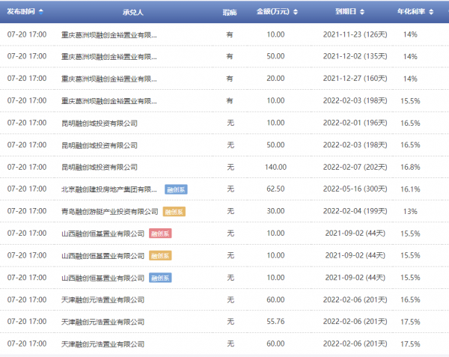Select 有 flaw cell in the 2021-12-27 row

230,79
